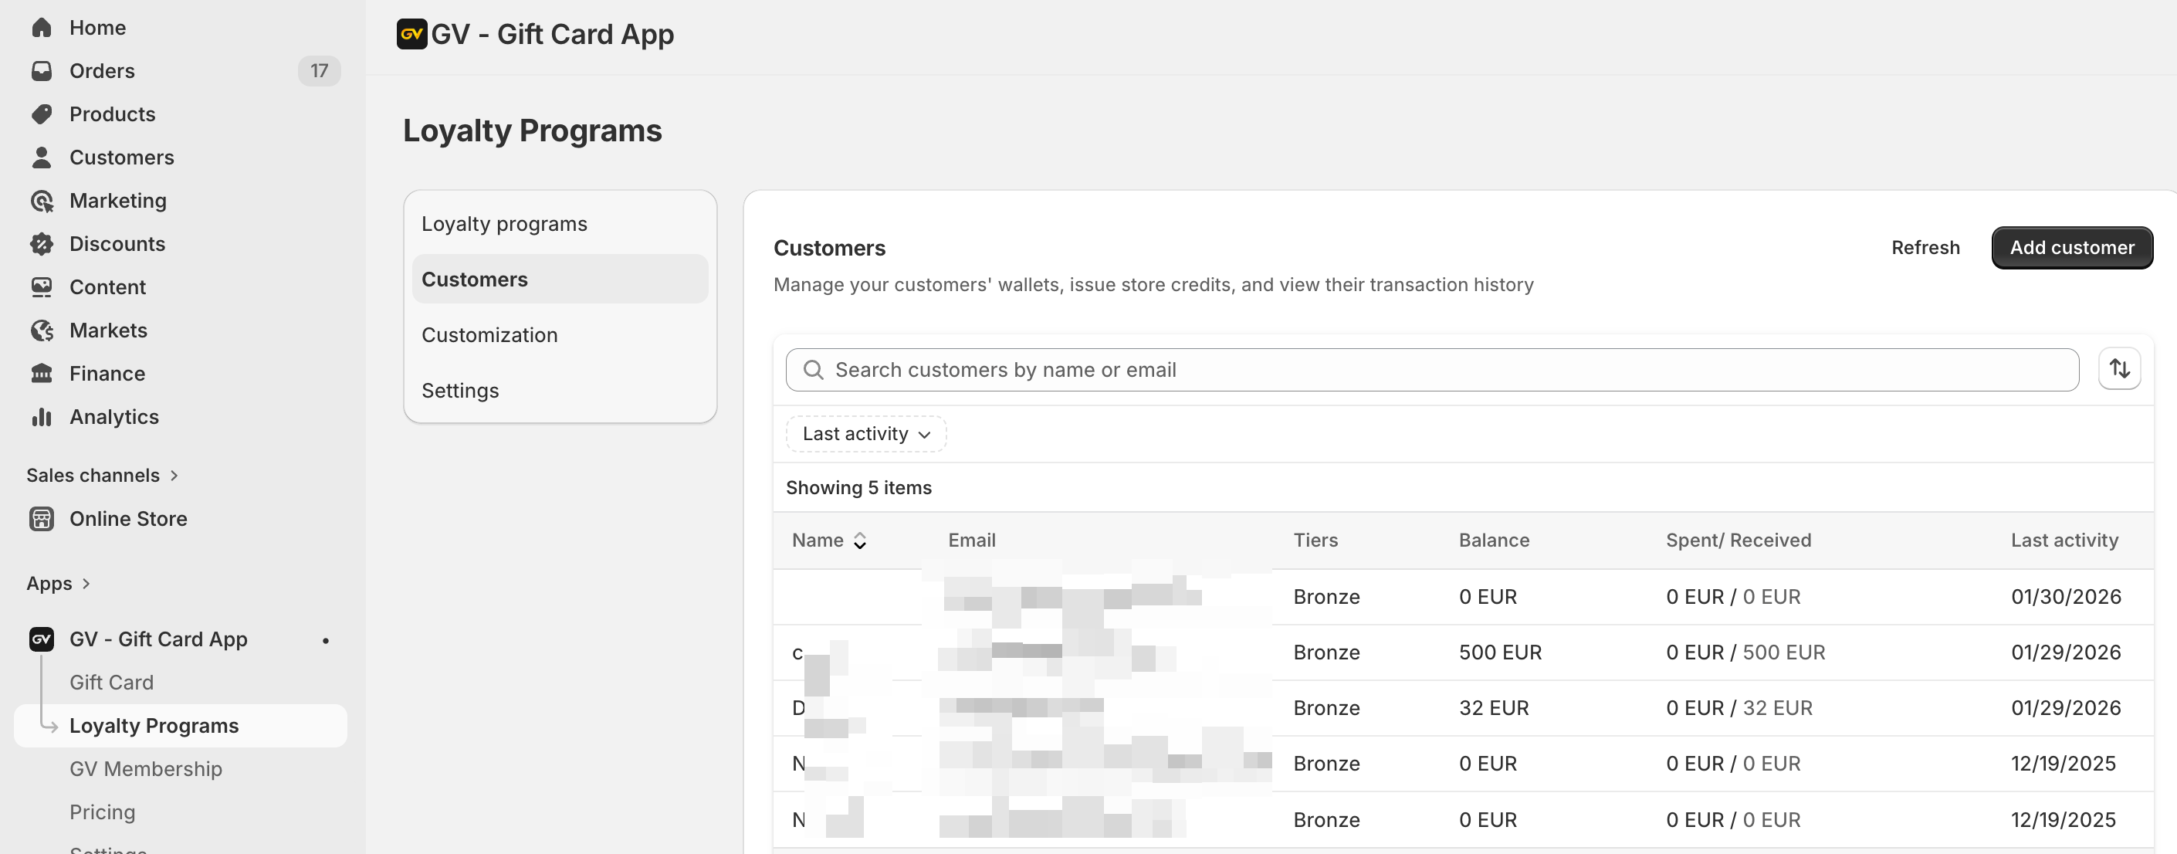Click the Refresh button
This screenshot has height=854, width=2177.
tap(1925, 248)
